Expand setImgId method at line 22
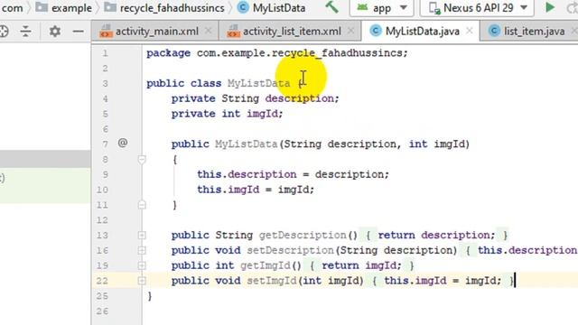578x325 pixels. pos(142,281)
